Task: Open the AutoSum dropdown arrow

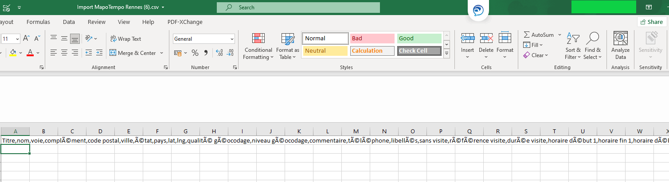Action: 559,35
